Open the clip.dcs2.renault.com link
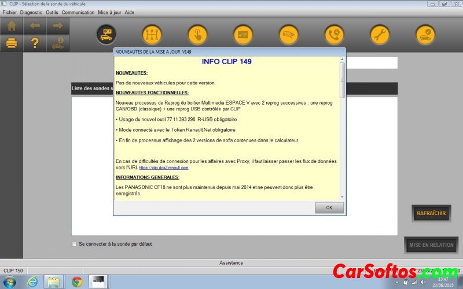 (164, 168)
